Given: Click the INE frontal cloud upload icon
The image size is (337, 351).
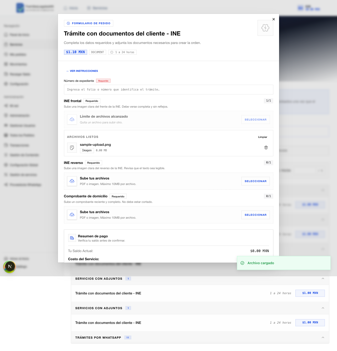Looking at the screenshot, I should [x=72, y=119].
